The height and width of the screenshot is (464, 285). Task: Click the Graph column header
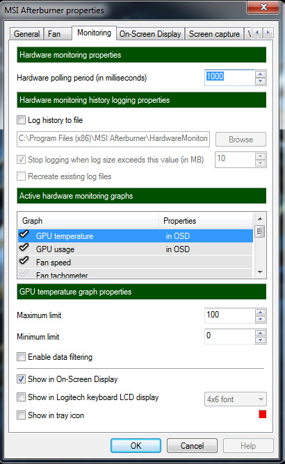tap(88, 221)
